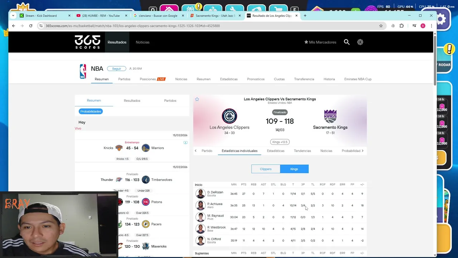Open the Partido tab of the match
The width and height of the screenshot is (458, 258).
click(x=207, y=151)
